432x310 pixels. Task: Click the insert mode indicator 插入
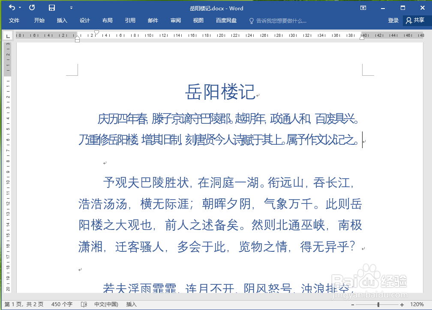click(131, 304)
